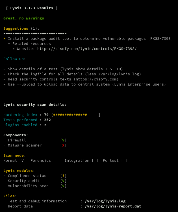Click the Tests performed count 252
The width and height of the screenshot is (178, 212).
coord(47,120)
